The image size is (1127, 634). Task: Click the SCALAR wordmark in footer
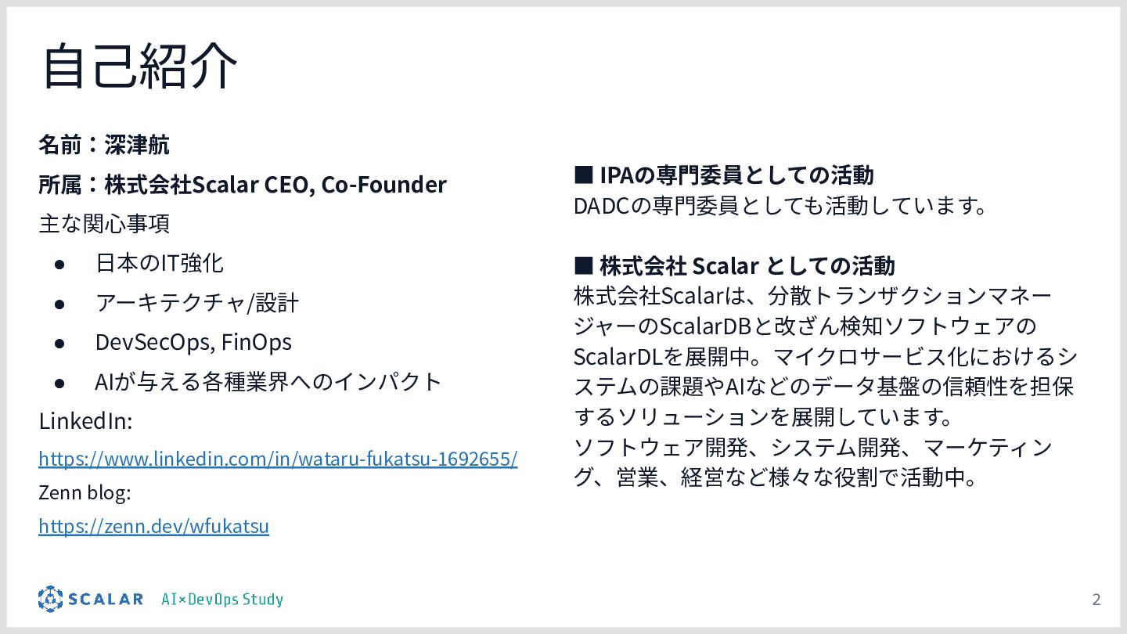point(106,599)
